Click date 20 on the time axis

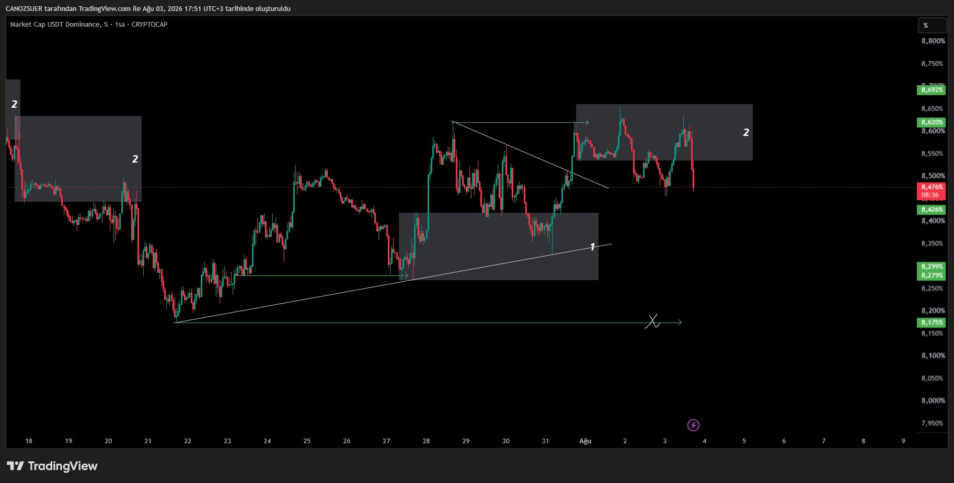click(108, 441)
